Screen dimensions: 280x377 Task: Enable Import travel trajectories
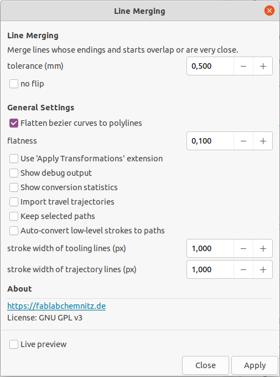point(14,202)
